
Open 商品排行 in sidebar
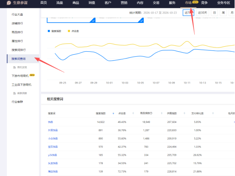[x=17, y=32]
